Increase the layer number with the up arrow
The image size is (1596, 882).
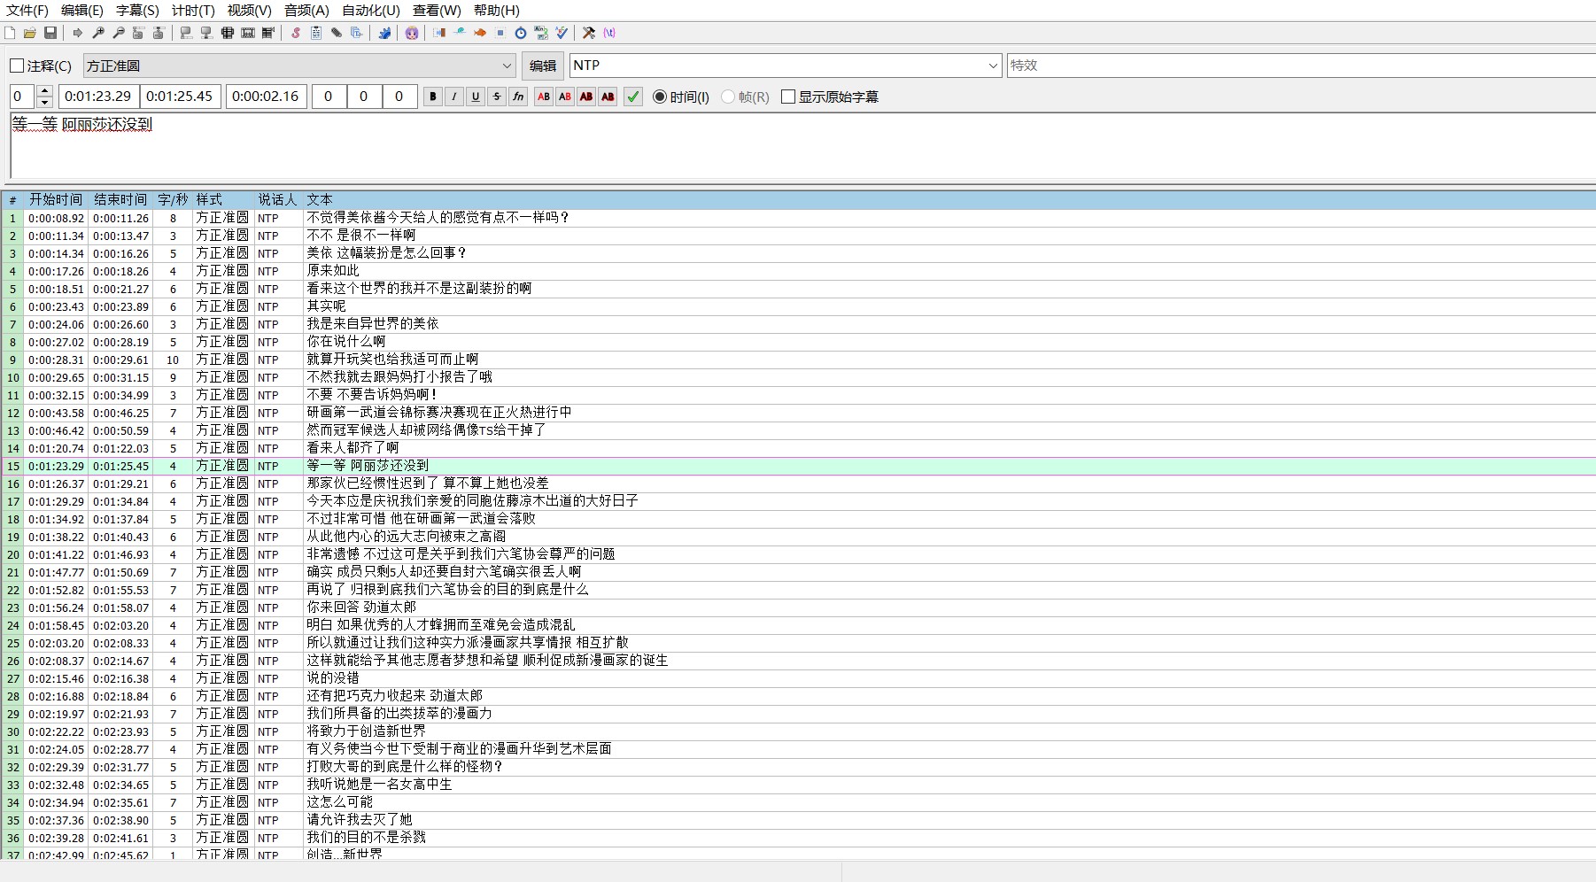point(45,91)
